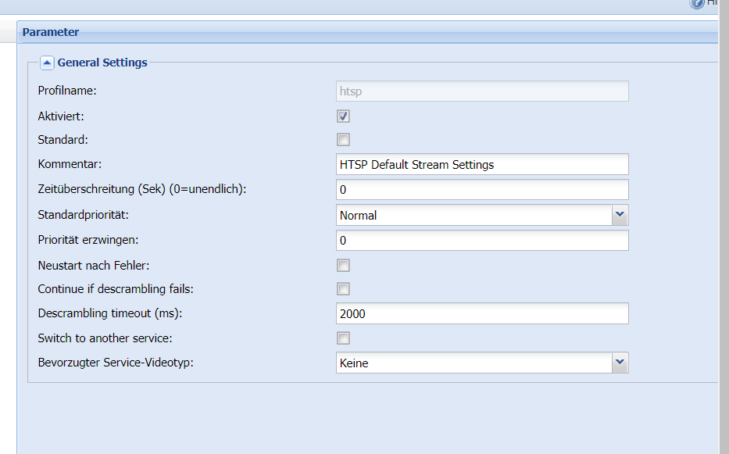
Task: Open the help icon in top-right corner
Action: 696,3
